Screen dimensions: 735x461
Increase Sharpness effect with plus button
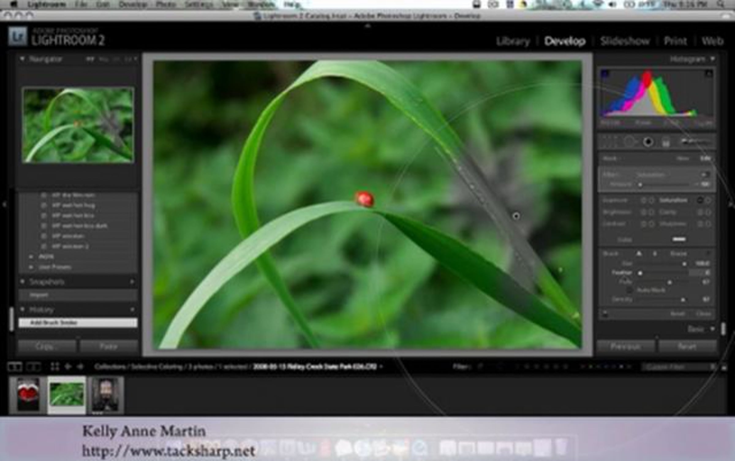[x=708, y=224]
